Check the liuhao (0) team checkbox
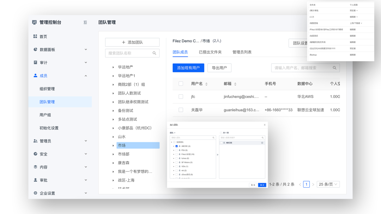The image size is (381, 214). pyautogui.click(x=177, y=158)
